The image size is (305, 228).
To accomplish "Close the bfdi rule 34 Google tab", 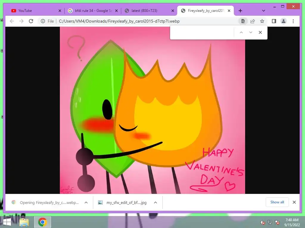I will pos(116,11).
